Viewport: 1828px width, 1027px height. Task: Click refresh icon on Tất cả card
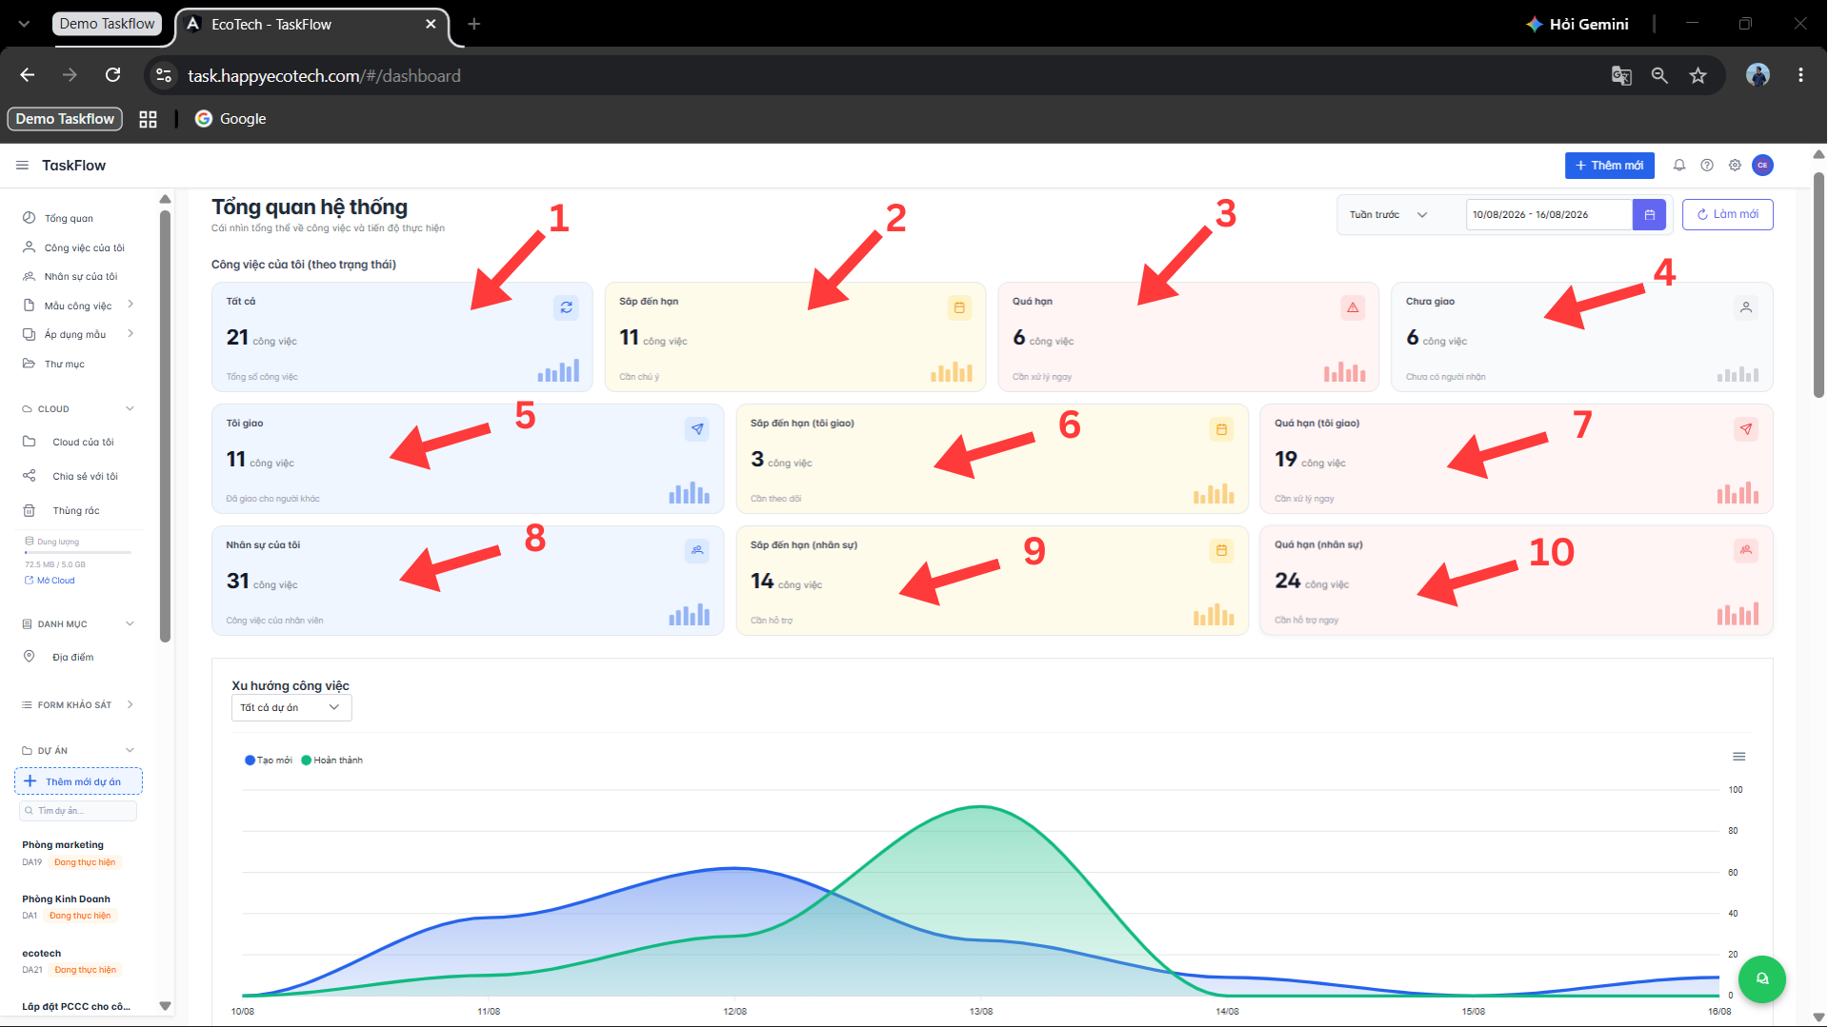click(566, 307)
